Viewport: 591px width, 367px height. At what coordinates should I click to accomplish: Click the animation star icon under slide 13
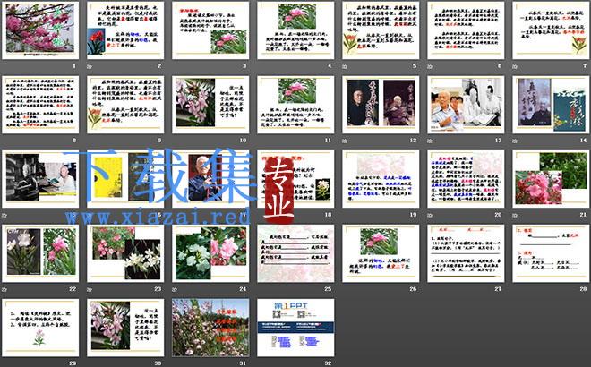coord(430,141)
